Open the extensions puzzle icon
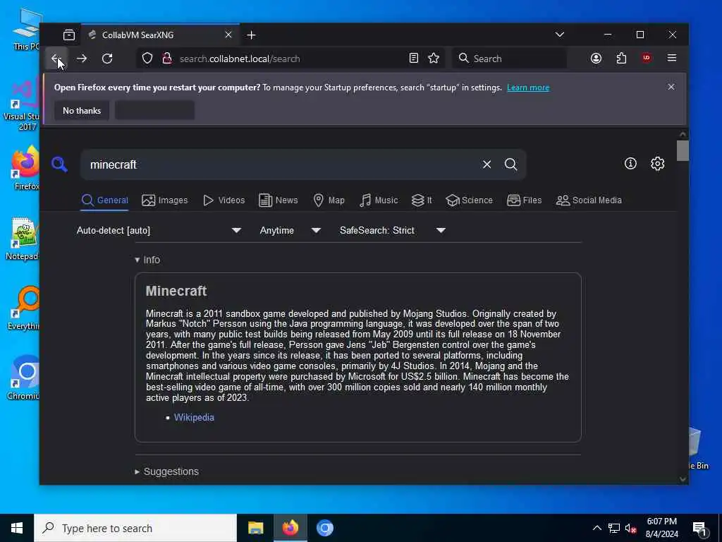This screenshot has height=542, width=722. click(x=621, y=58)
